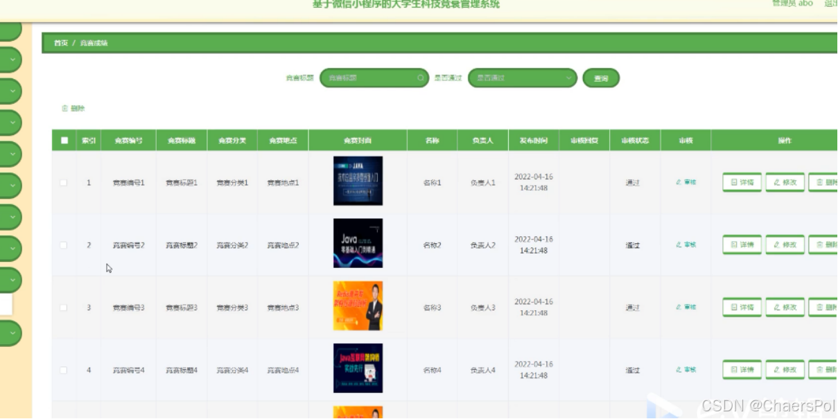Open 详情 for 竞赛编号1
Image resolution: width=838 pixels, height=419 pixels.
tap(742, 182)
